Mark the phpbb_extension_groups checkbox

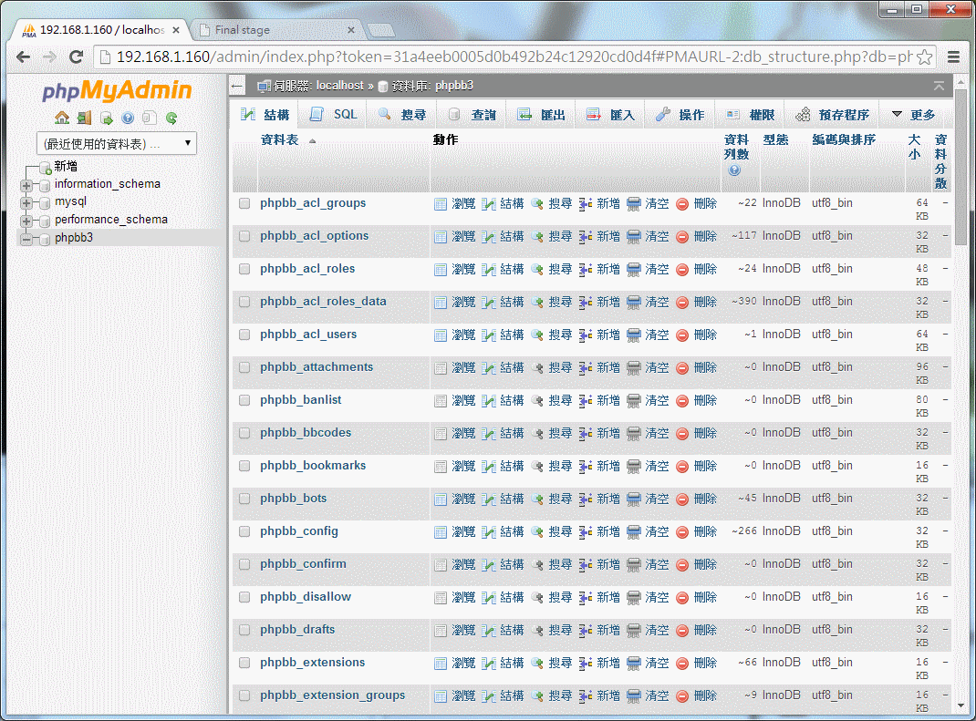tap(244, 695)
